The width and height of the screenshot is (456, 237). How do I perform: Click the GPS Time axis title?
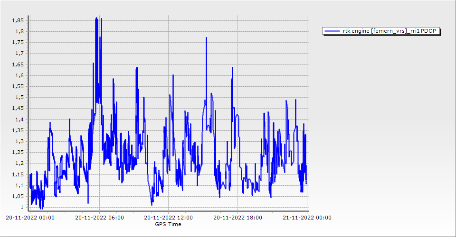(168, 224)
